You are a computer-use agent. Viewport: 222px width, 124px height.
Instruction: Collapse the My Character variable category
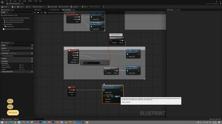[x=1, y=63]
